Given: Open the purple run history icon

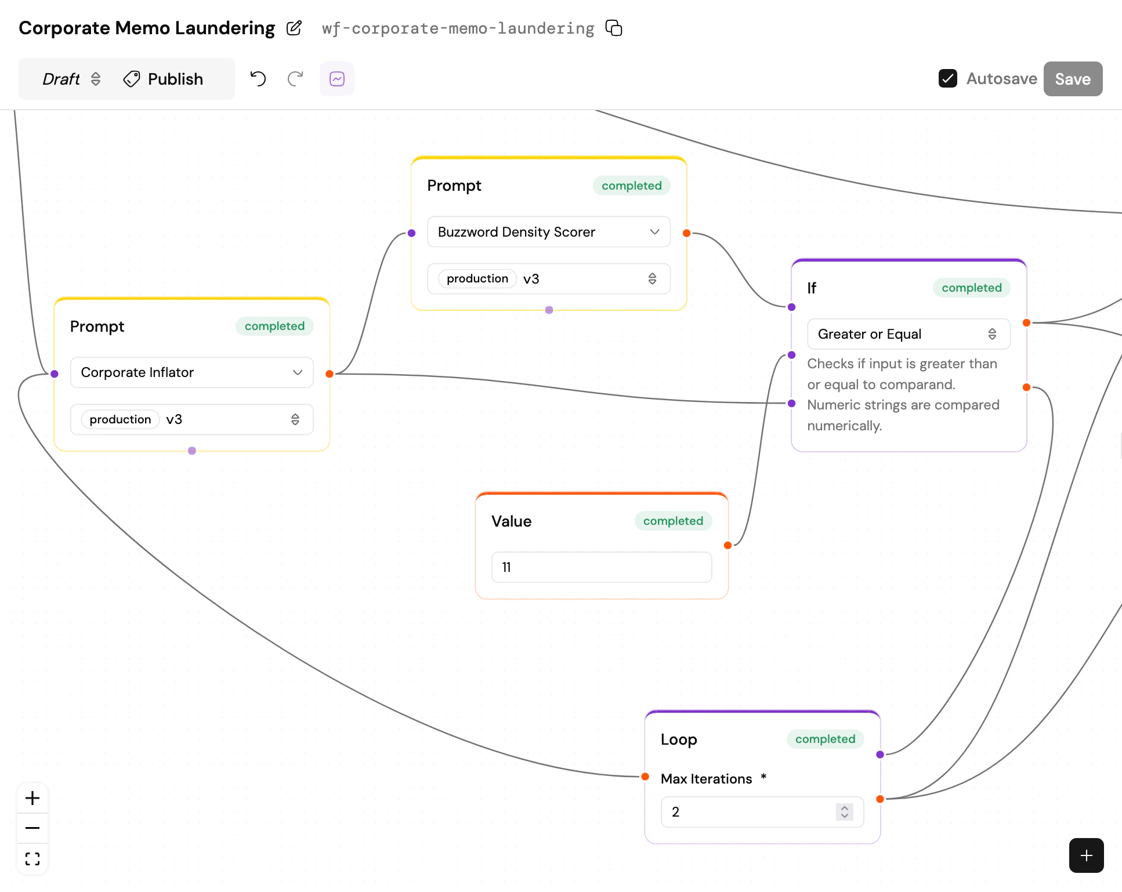Looking at the screenshot, I should pos(337,79).
